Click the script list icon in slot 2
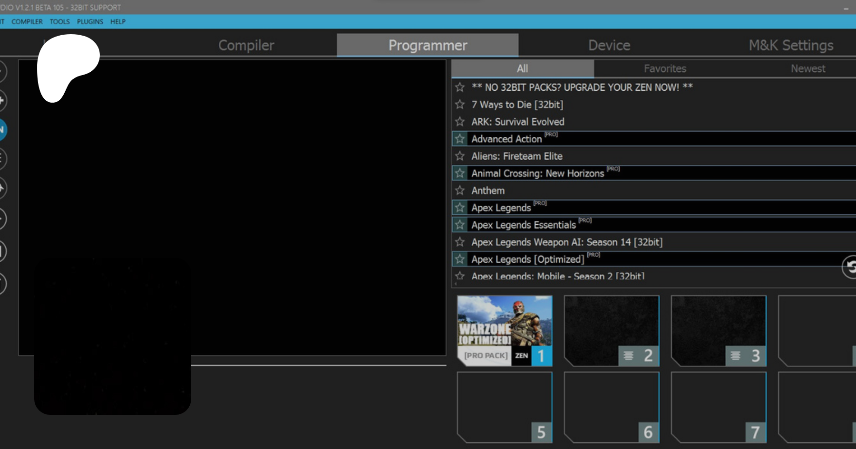 click(x=628, y=355)
